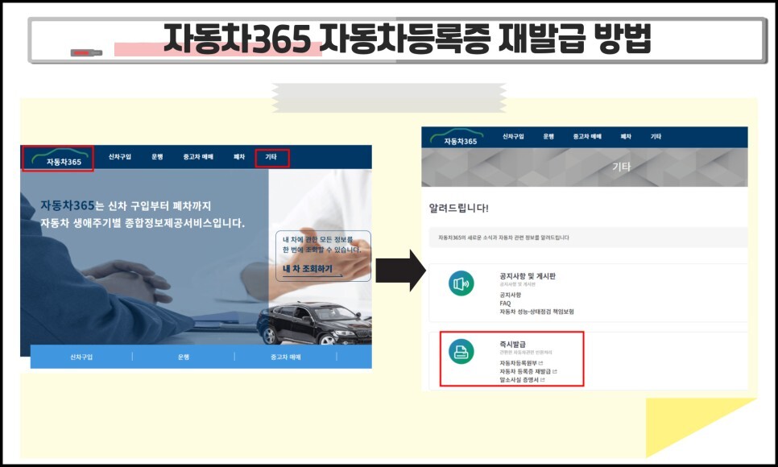Click the 기타 banner title in right screenshot
Screen dimensions: 778x467
click(621, 167)
